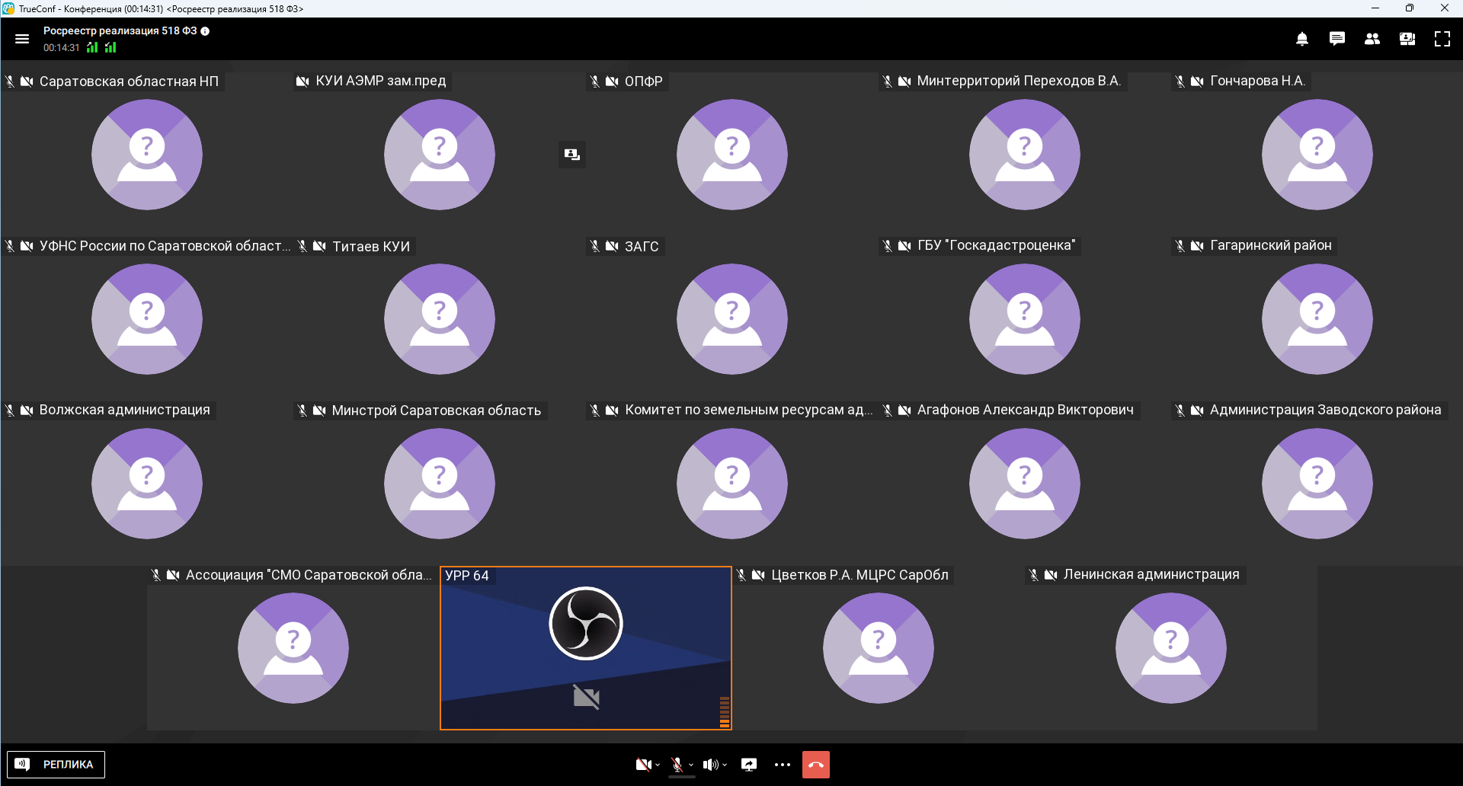Expand the camera device dropdown arrow
This screenshot has height=786, width=1463.
(658, 765)
